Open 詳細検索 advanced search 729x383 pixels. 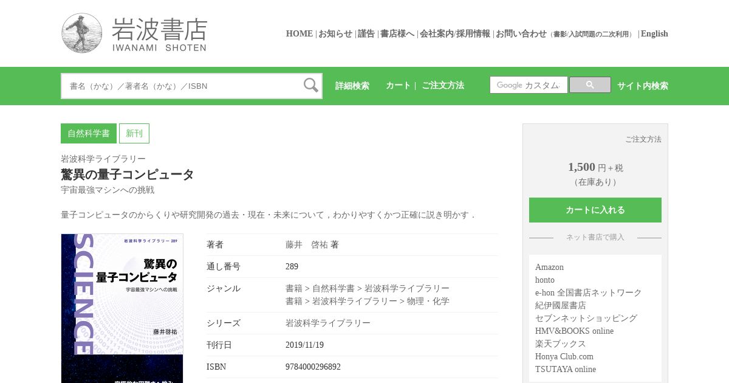point(352,86)
